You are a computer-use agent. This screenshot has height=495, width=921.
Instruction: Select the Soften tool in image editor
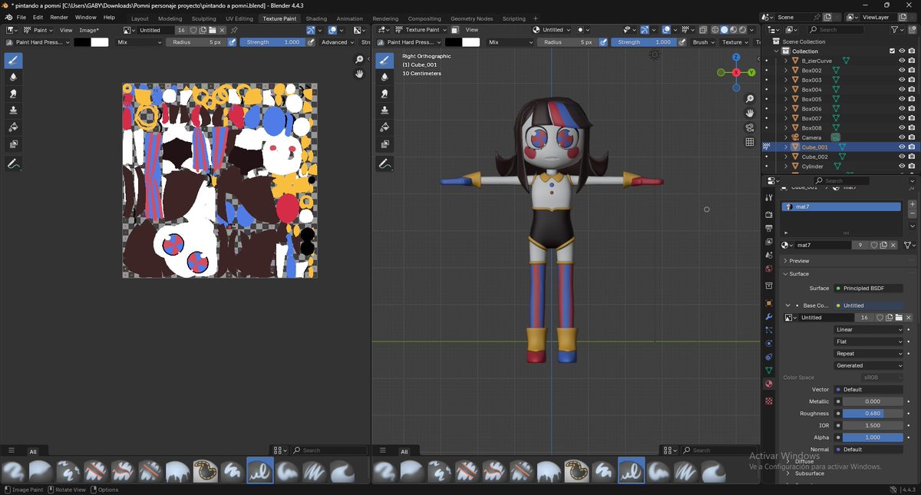[13, 78]
